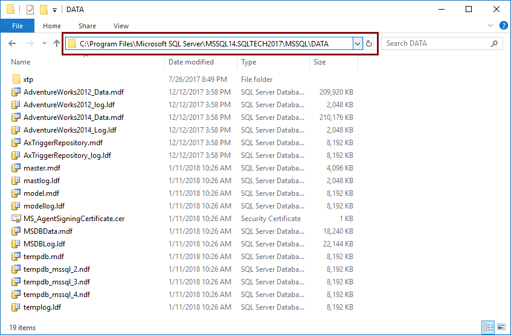The image size is (511, 335).
Task: Select the AxTriggerRepository_log.ldf file icon
Action: pyautogui.click(x=16, y=155)
